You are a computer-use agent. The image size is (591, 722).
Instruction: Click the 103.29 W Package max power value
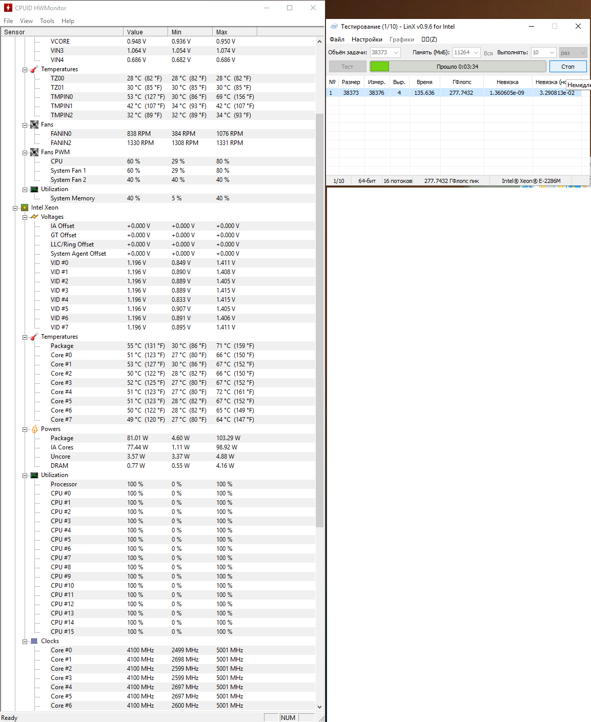pos(228,438)
